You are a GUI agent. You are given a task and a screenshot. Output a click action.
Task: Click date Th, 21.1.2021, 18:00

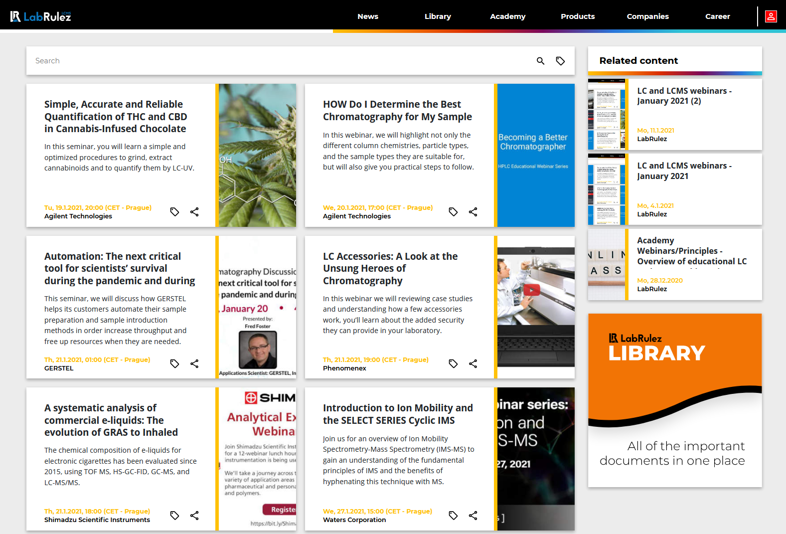click(97, 512)
